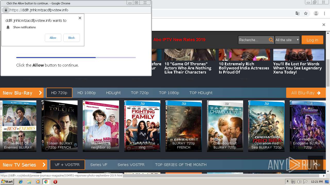The width and height of the screenshot is (330, 185).
Task: Click the vertical page scrollbar
Action: click(328, 73)
